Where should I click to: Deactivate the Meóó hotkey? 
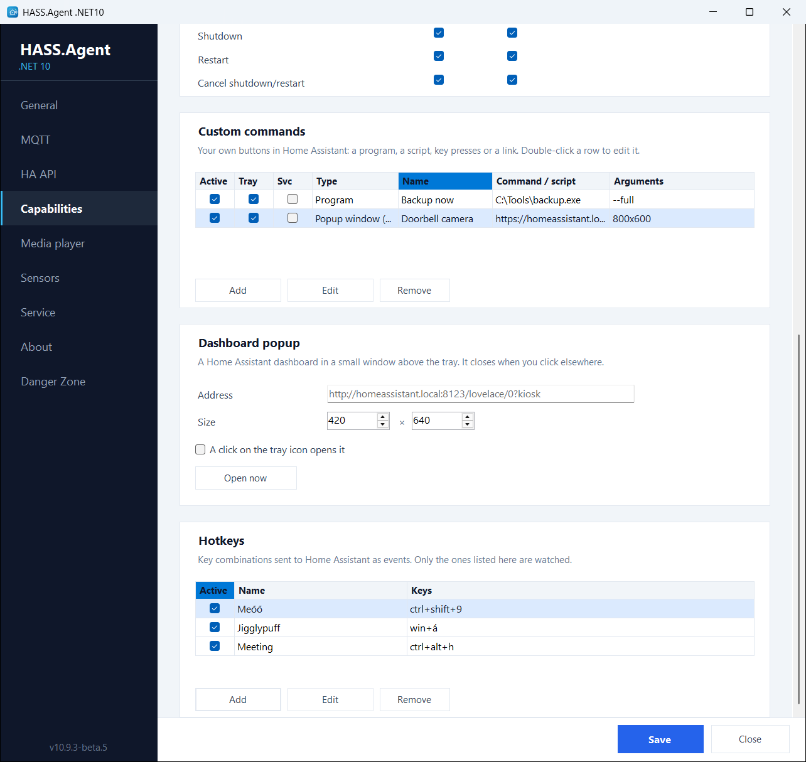[x=215, y=608]
